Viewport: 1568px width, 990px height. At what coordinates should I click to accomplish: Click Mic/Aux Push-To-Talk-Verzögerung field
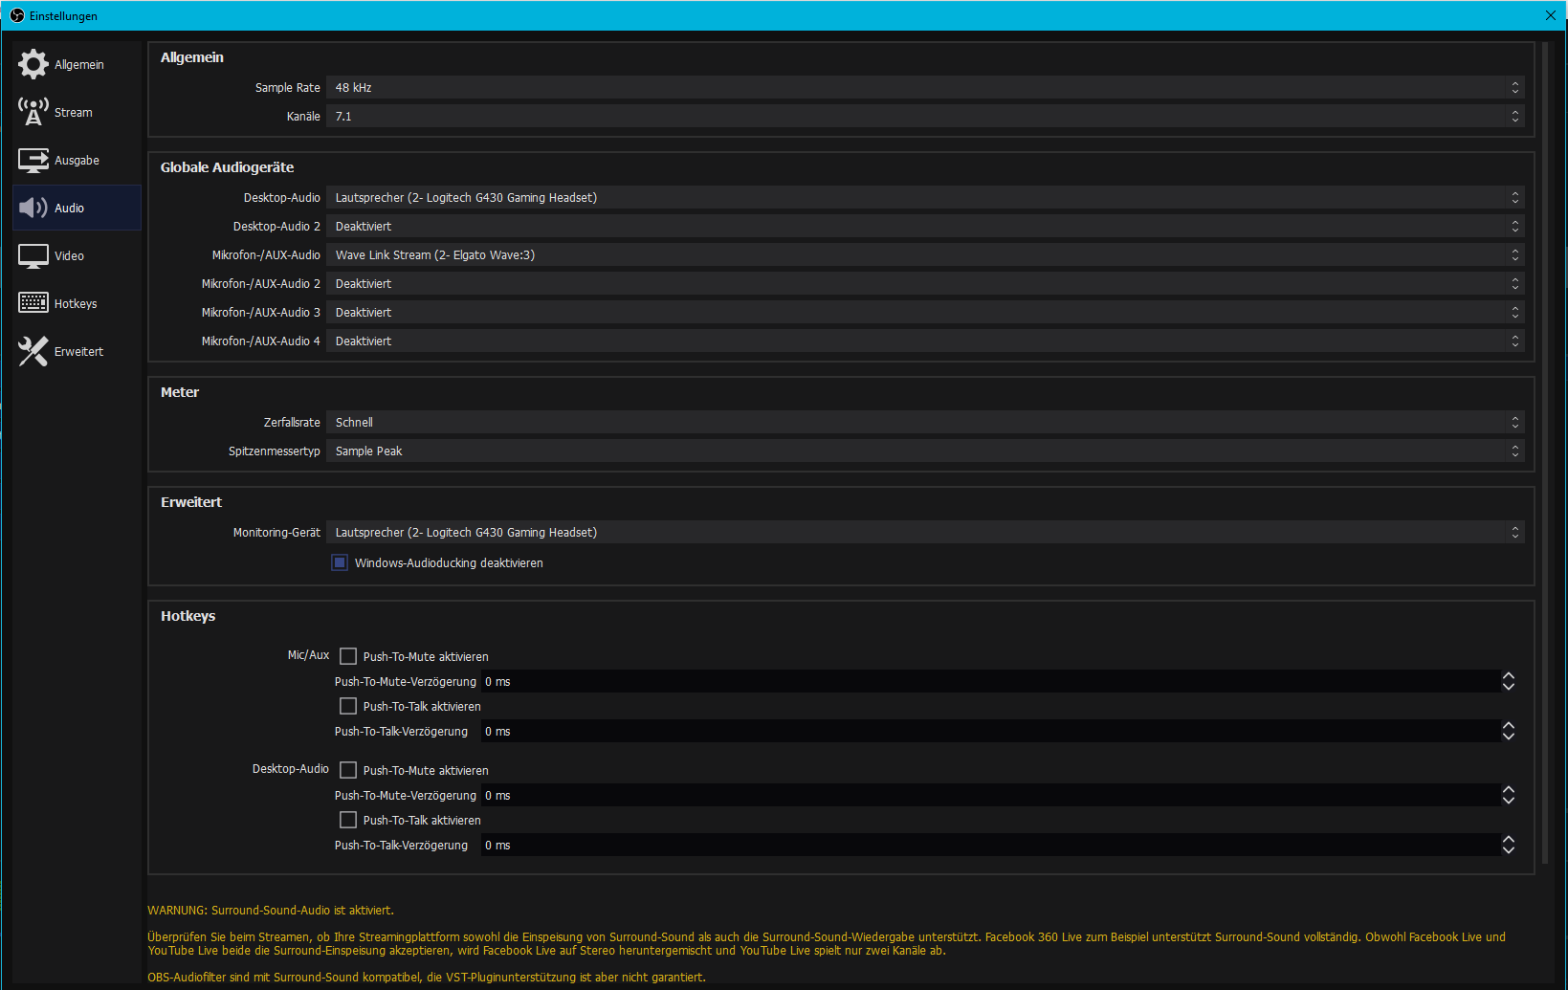[990, 731]
